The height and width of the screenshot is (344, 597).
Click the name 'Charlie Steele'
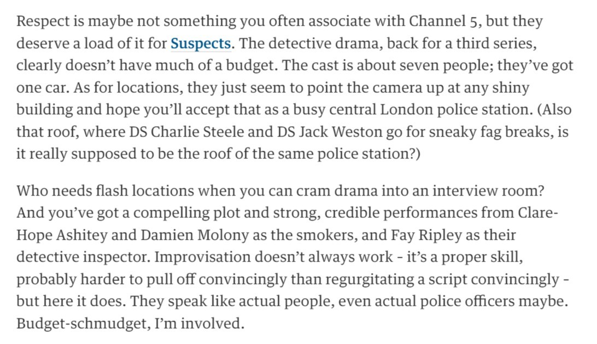click(x=197, y=132)
